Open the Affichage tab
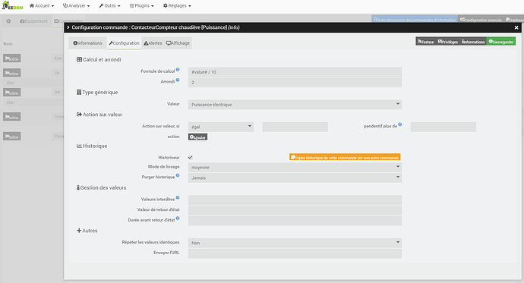The image size is (524, 283). click(178, 43)
